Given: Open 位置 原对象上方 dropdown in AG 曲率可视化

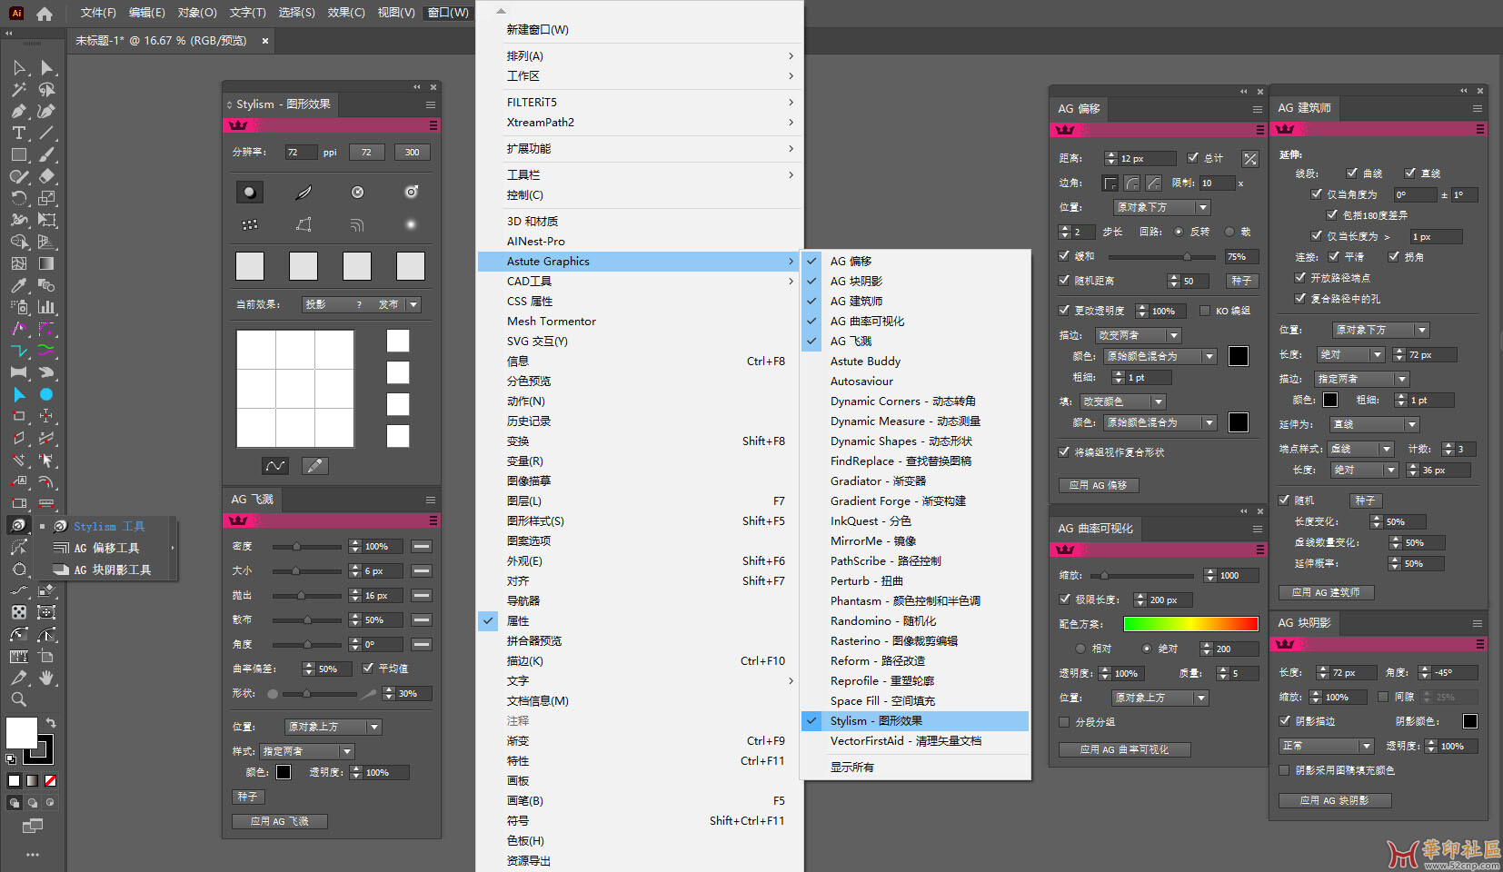Looking at the screenshot, I should (1160, 698).
